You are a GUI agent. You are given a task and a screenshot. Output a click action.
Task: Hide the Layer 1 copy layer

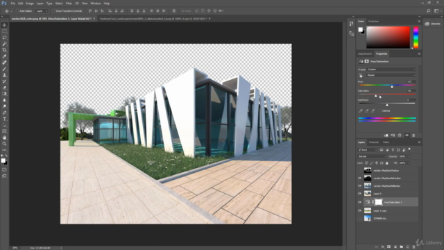(360, 210)
